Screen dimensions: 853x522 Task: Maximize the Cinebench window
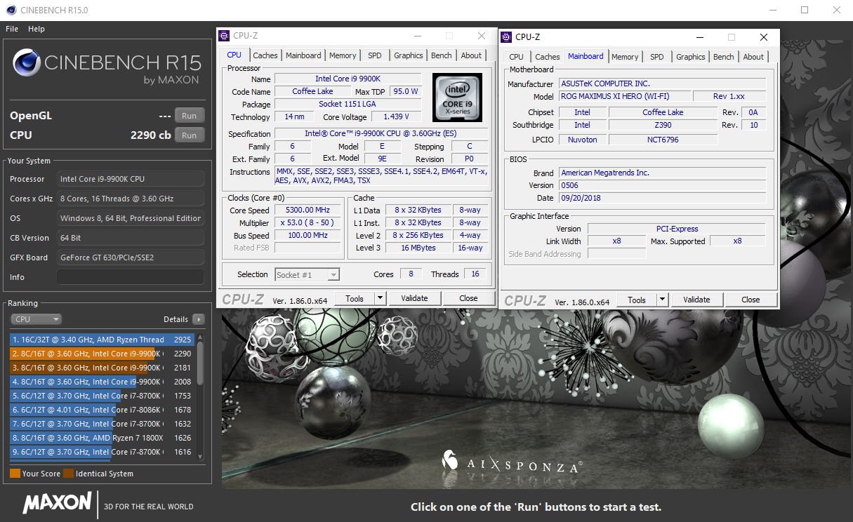(805, 10)
